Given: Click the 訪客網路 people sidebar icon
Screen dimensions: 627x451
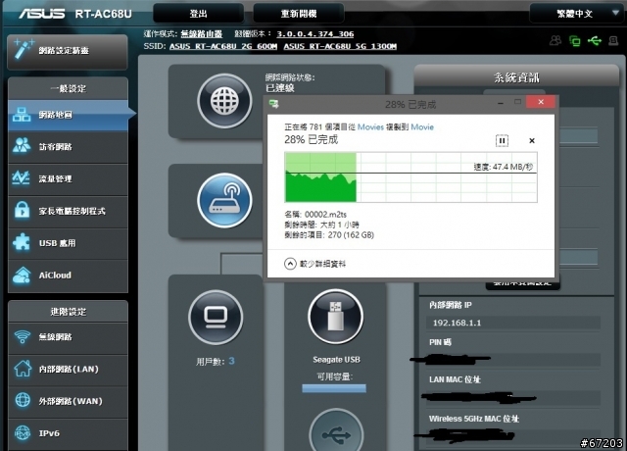Looking at the screenshot, I should point(22,145).
